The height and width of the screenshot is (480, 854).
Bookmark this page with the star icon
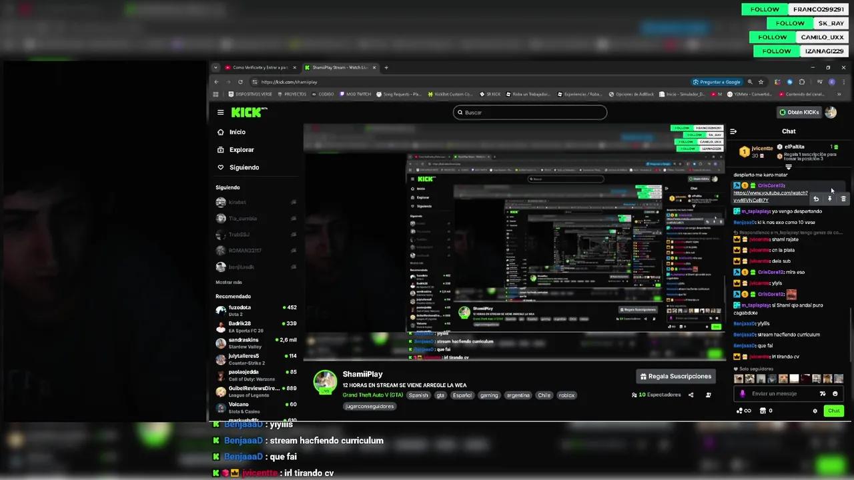point(761,82)
